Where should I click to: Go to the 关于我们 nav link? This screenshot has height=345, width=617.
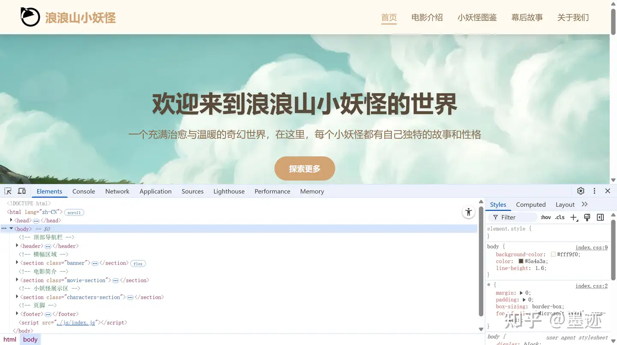(x=573, y=18)
